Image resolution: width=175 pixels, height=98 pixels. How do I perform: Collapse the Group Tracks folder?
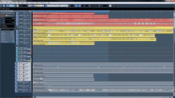click(17, 46)
